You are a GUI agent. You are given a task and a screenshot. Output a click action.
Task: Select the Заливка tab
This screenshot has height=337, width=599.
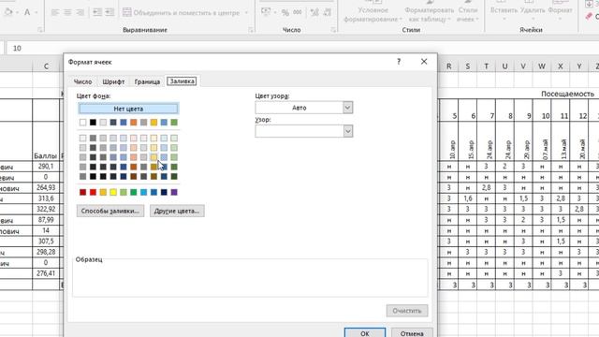183,81
